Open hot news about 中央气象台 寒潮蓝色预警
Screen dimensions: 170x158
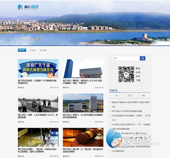click(127, 111)
